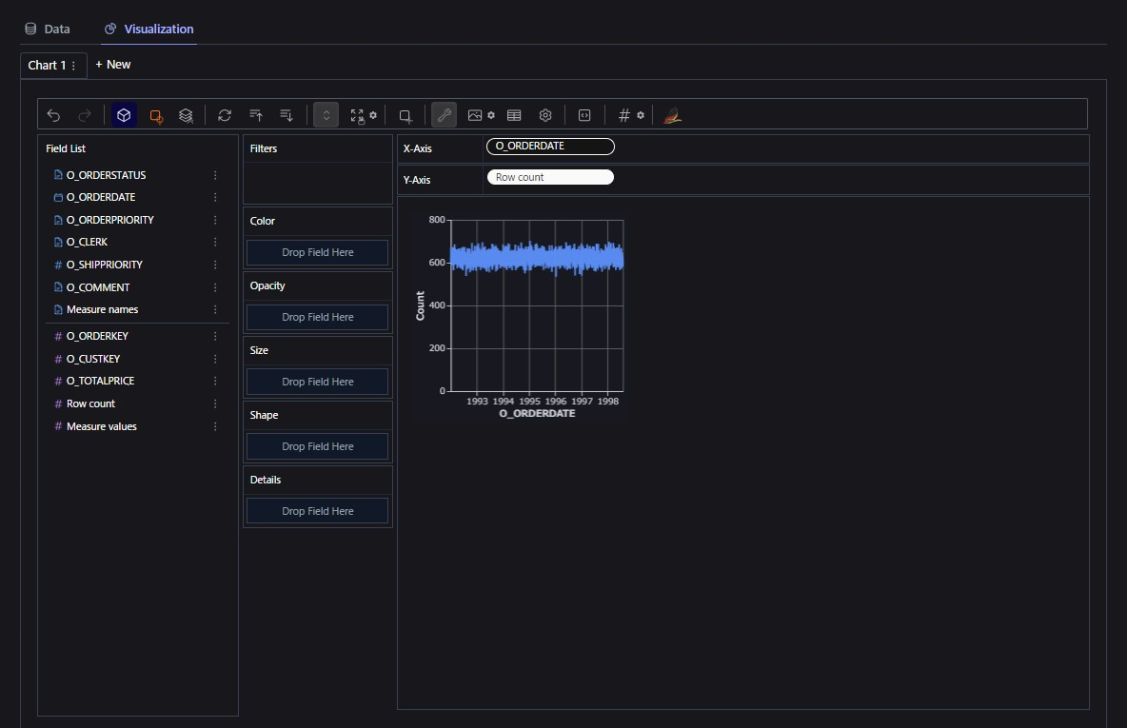Click hash icon beside O_SHIPPRIORITY

click(58, 265)
